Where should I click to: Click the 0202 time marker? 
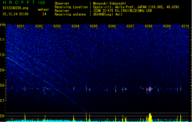(39, 26)
